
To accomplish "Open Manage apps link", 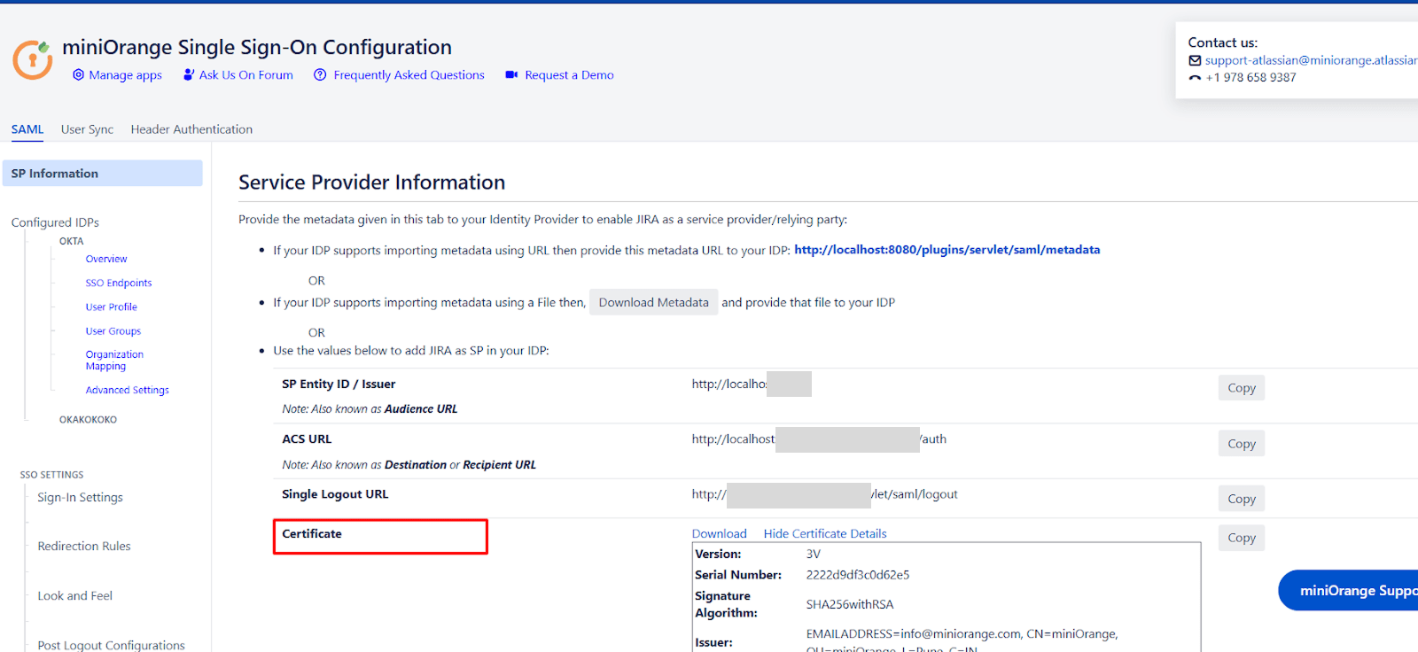I will [125, 75].
